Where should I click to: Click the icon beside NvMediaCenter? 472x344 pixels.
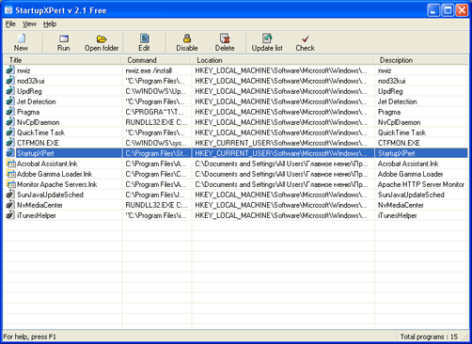click(x=10, y=205)
